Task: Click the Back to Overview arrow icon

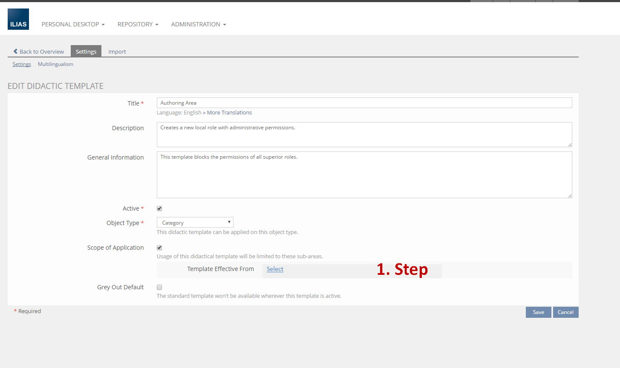Action: click(x=15, y=51)
